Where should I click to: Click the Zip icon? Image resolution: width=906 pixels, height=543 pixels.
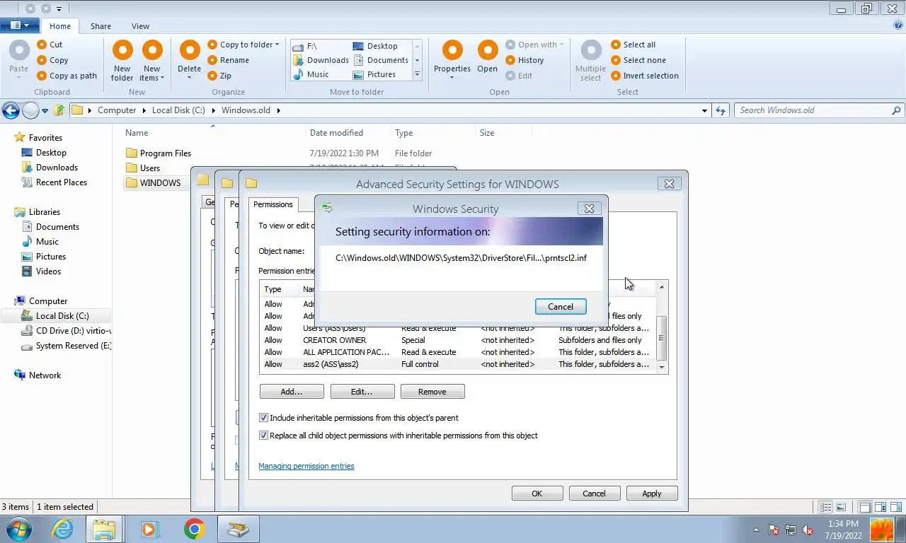(x=212, y=76)
